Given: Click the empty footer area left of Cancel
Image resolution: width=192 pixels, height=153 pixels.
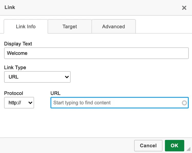Looking at the screenshot, I should coord(67,146).
